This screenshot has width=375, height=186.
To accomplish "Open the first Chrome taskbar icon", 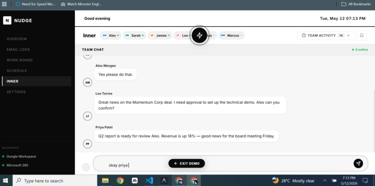I will tap(120, 180).
